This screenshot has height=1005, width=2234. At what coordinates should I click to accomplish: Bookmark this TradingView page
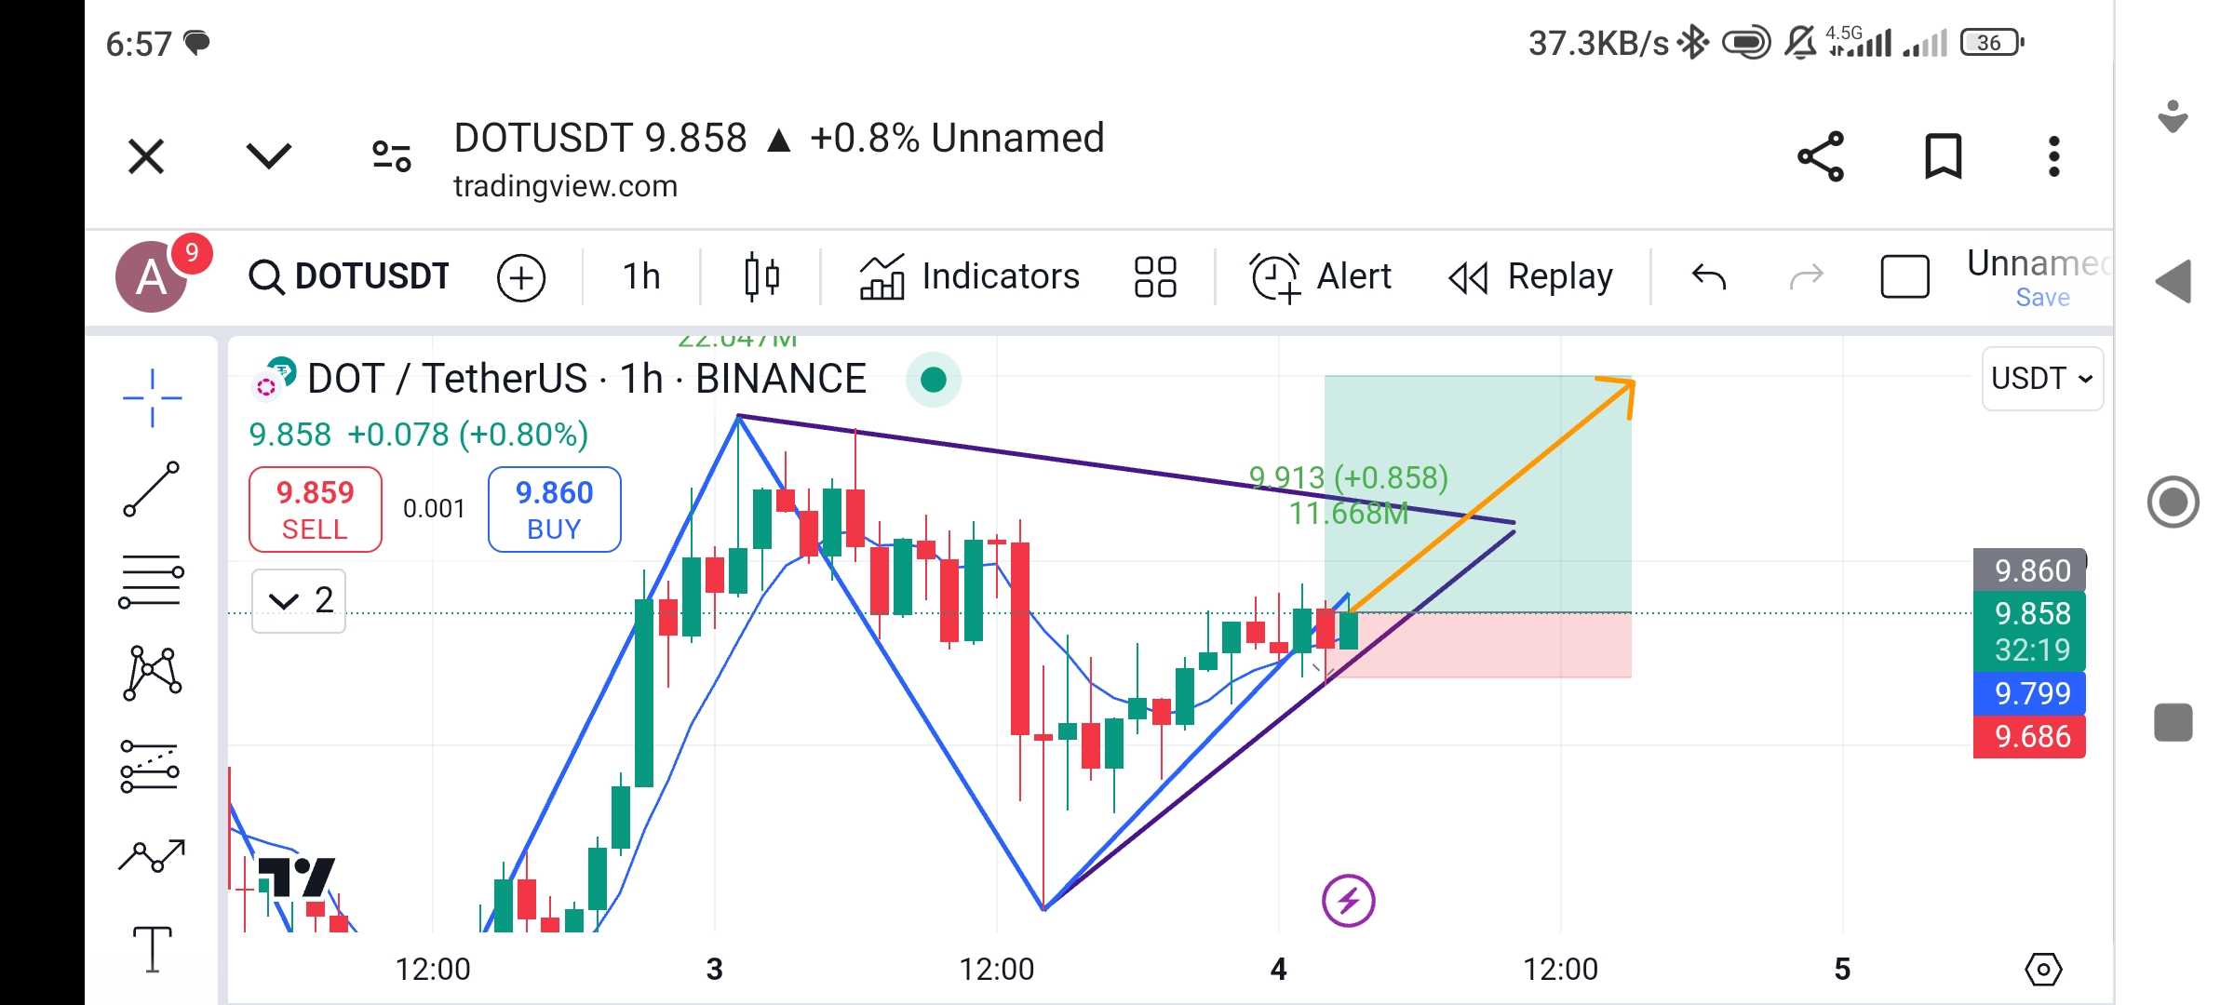click(x=1943, y=156)
